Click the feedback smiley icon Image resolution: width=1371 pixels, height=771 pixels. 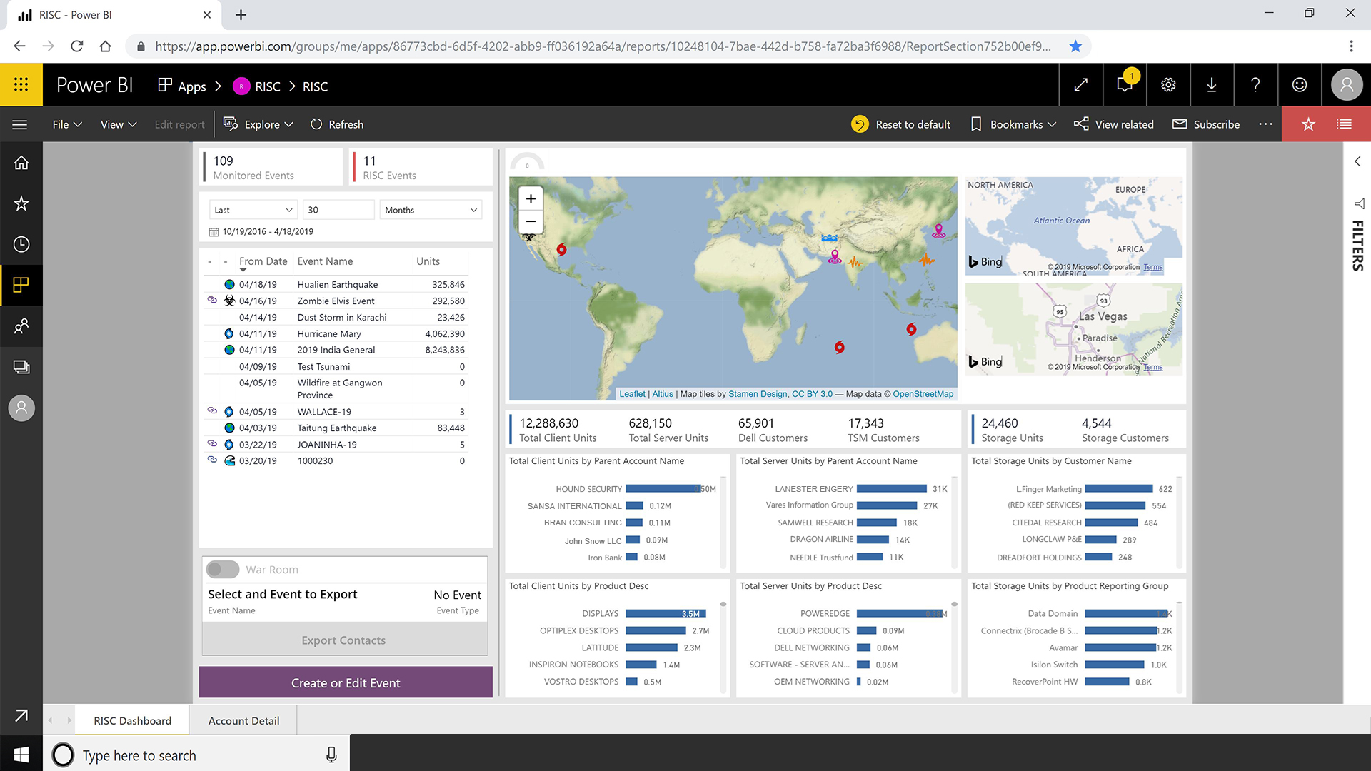click(1300, 85)
